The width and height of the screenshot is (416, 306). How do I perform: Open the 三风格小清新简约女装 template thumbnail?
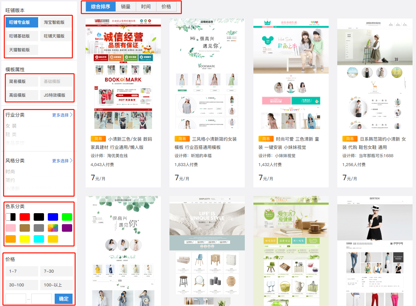click(207, 76)
